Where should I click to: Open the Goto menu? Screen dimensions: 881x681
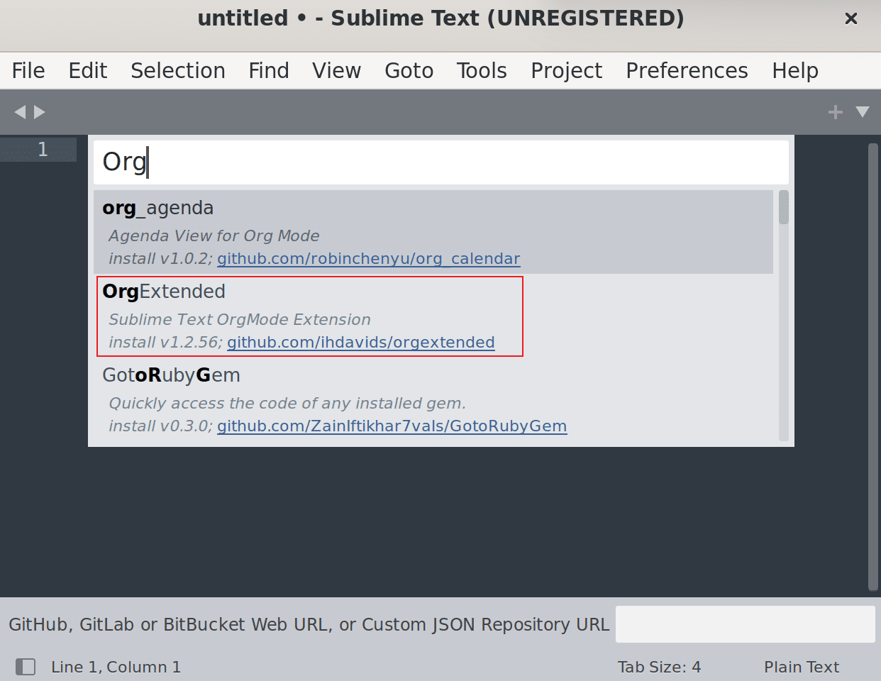tap(409, 71)
